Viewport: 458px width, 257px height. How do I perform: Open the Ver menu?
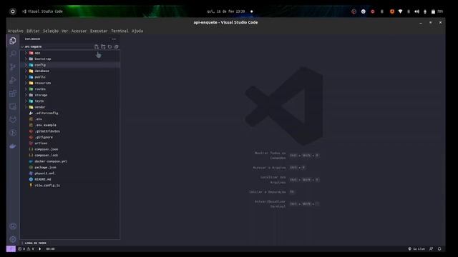[64, 31]
